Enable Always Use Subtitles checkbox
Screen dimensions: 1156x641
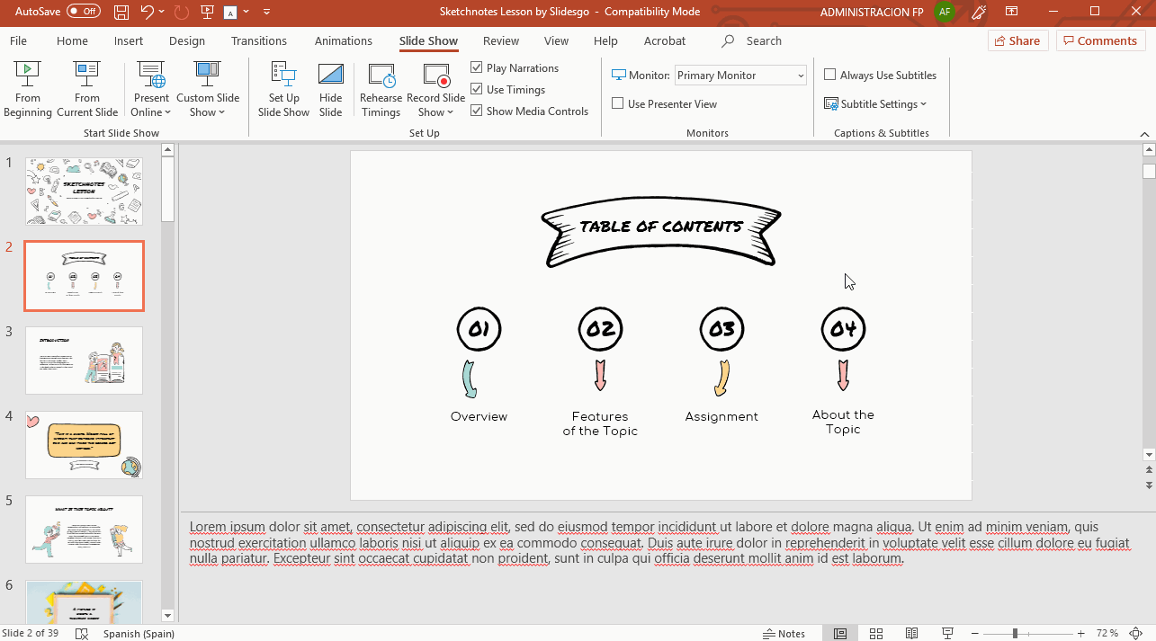(x=830, y=76)
